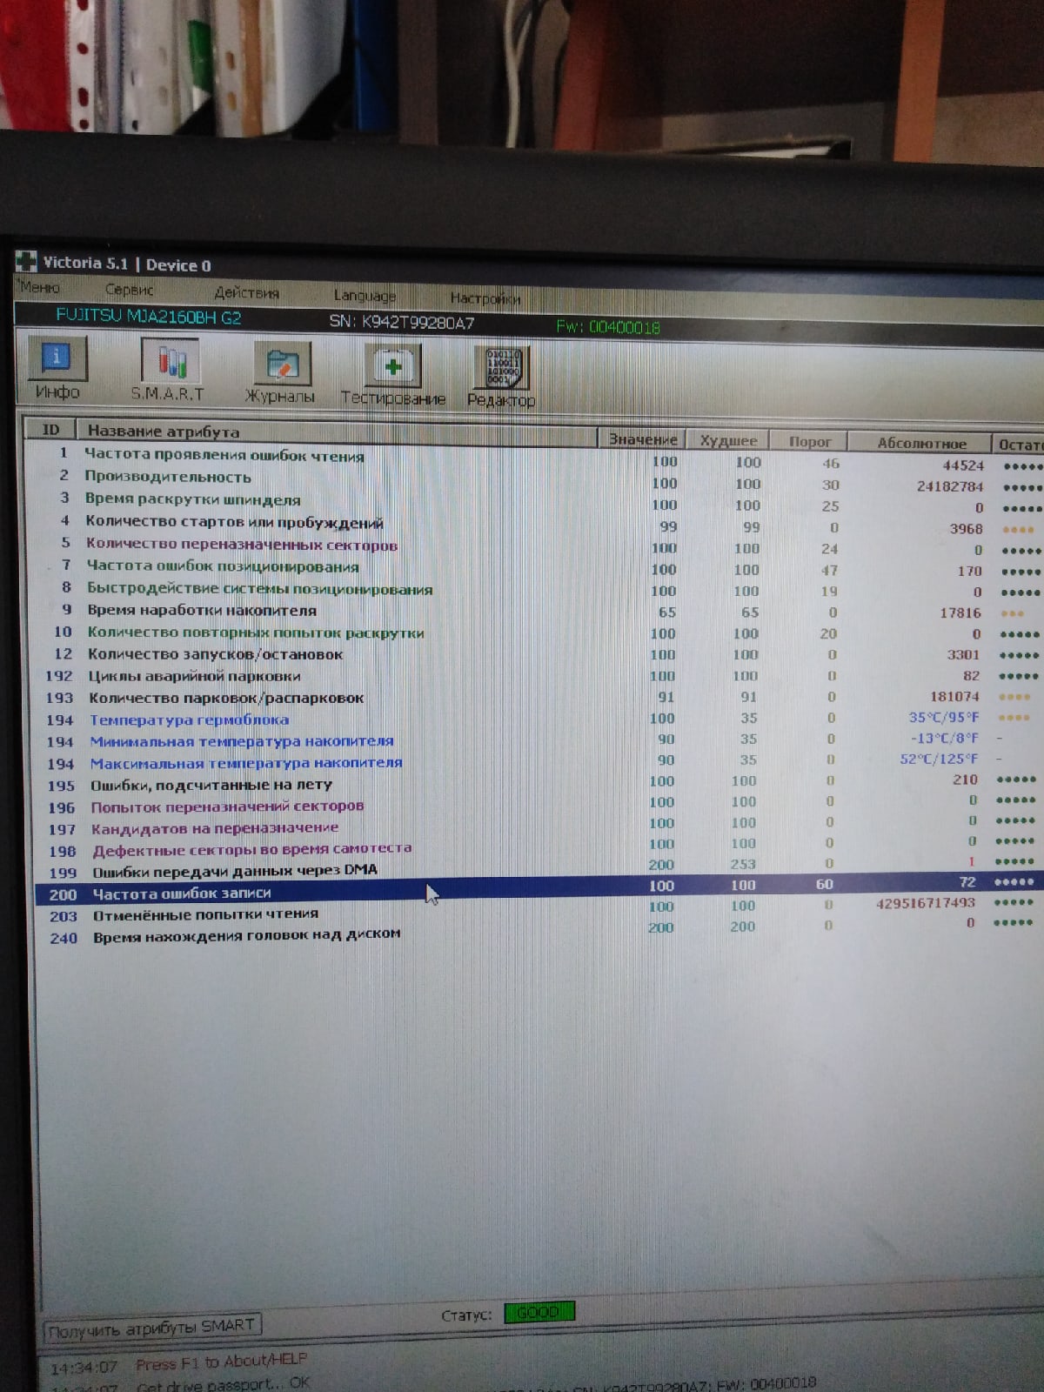Click the green GOOD status indicator
This screenshot has width=1044, height=1392.
pos(539,1312)
